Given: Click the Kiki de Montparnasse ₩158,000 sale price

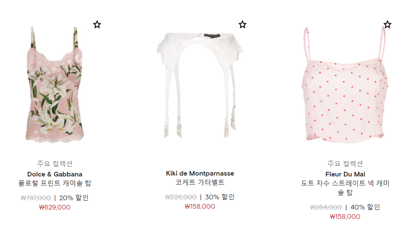Looking at the screenshot, I should [200, 207].
